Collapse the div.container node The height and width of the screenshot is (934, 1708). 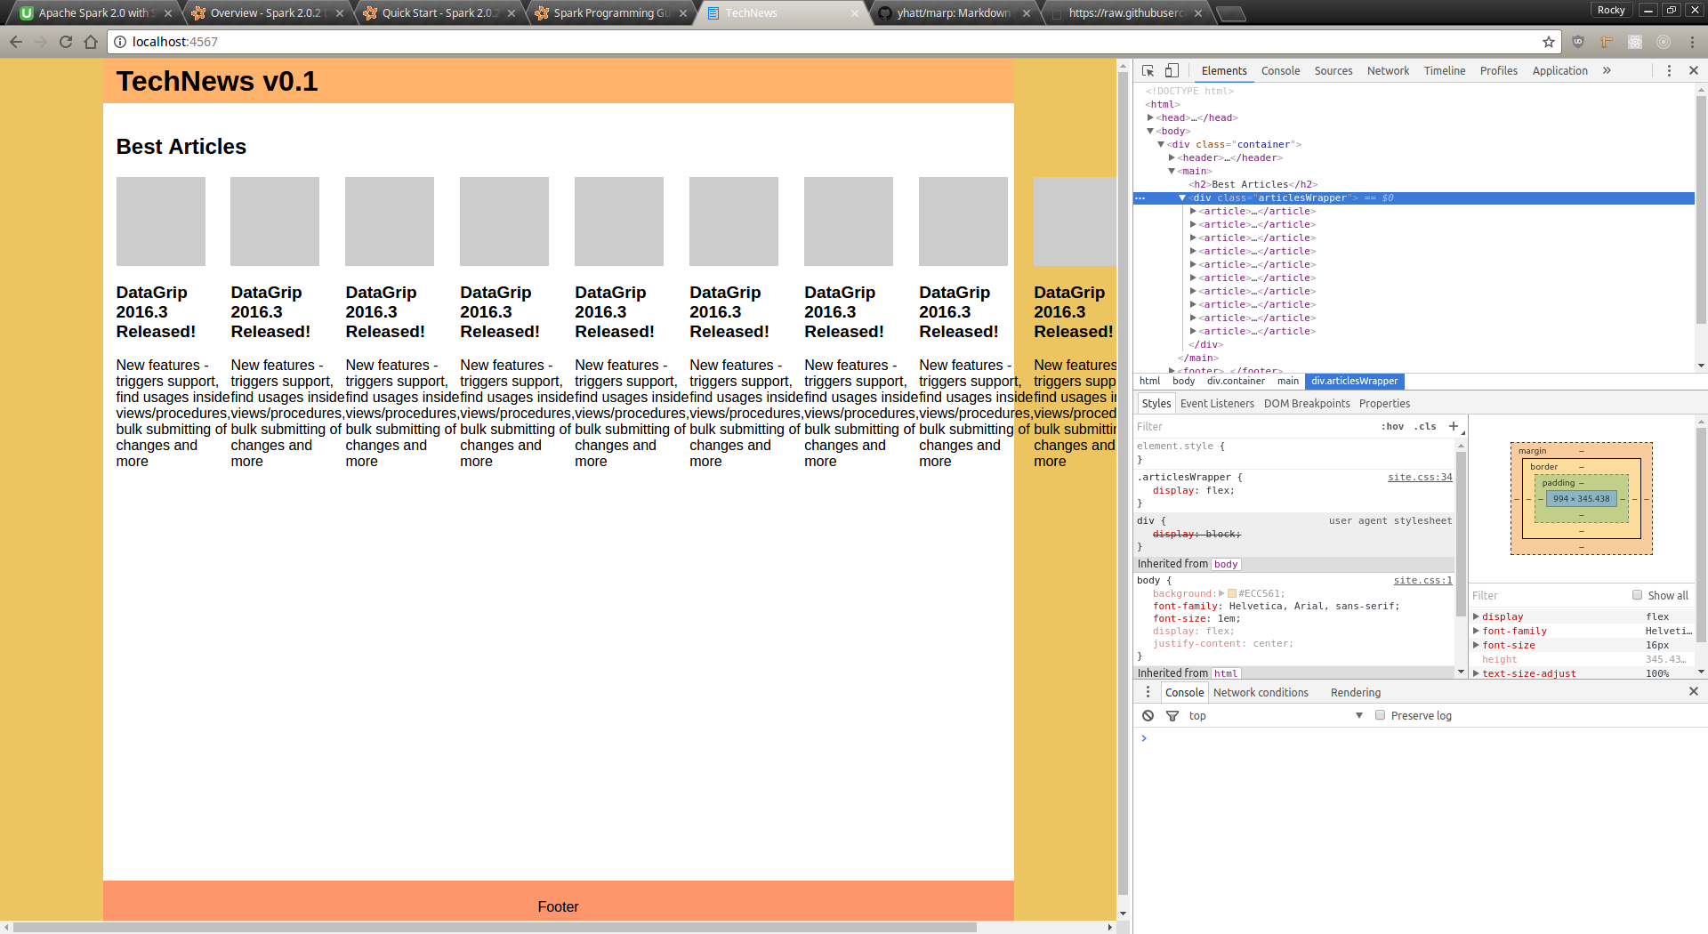1161,144
